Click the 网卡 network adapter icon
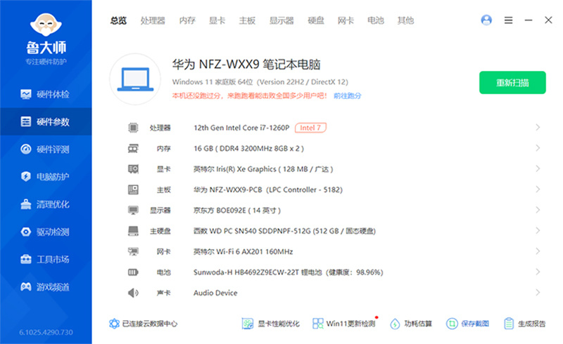The width and height of the screenshot is (563, 344). click(x=133, y=251)
